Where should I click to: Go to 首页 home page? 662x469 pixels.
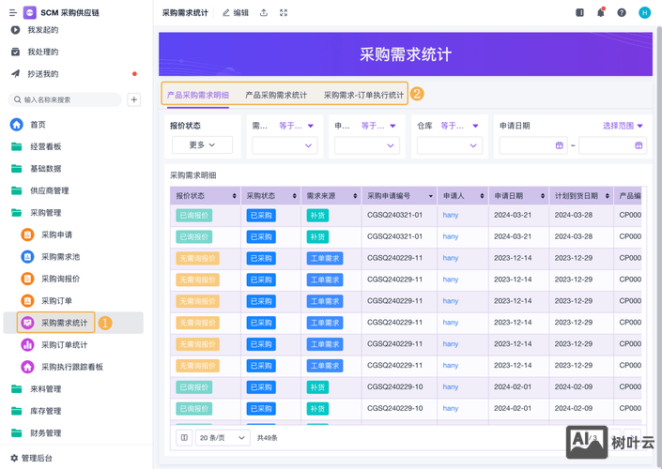pyautogui.click(x=38, y=125)
